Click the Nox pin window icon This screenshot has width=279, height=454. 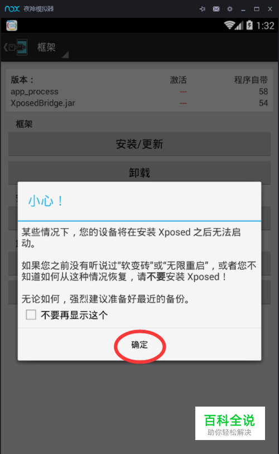point(203,9)
